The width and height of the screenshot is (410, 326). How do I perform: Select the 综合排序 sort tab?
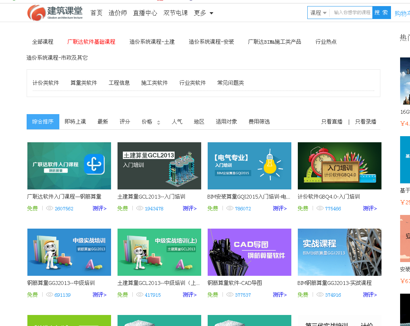pos(43,122)
